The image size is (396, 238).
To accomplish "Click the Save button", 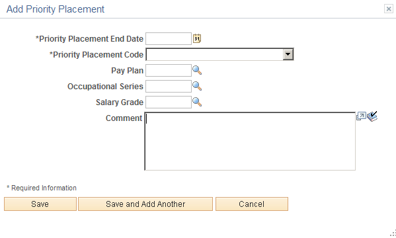I will [40, 204].
